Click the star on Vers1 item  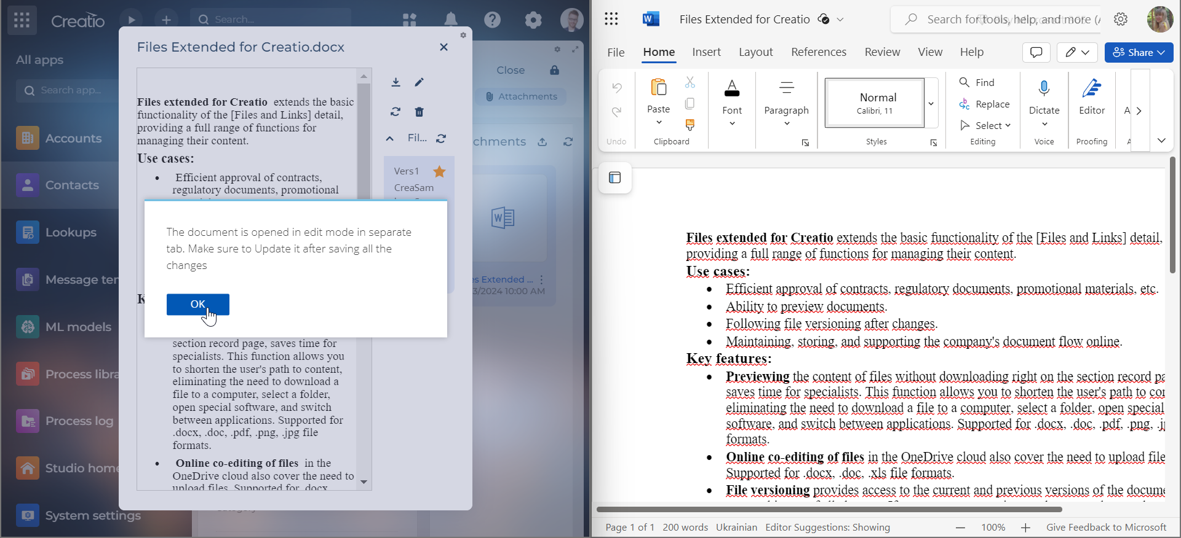(x=439, y=171)
